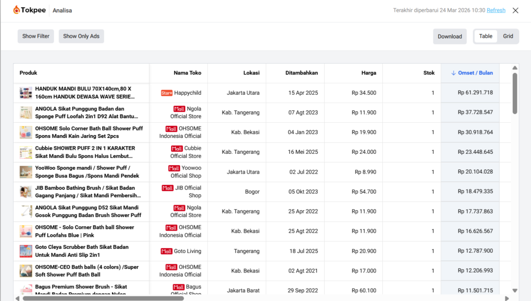The width and height of the screenshot is (531, 301).
Task: Click the sort arrow in Omset / Bulan header
Action: pos(453,73)
